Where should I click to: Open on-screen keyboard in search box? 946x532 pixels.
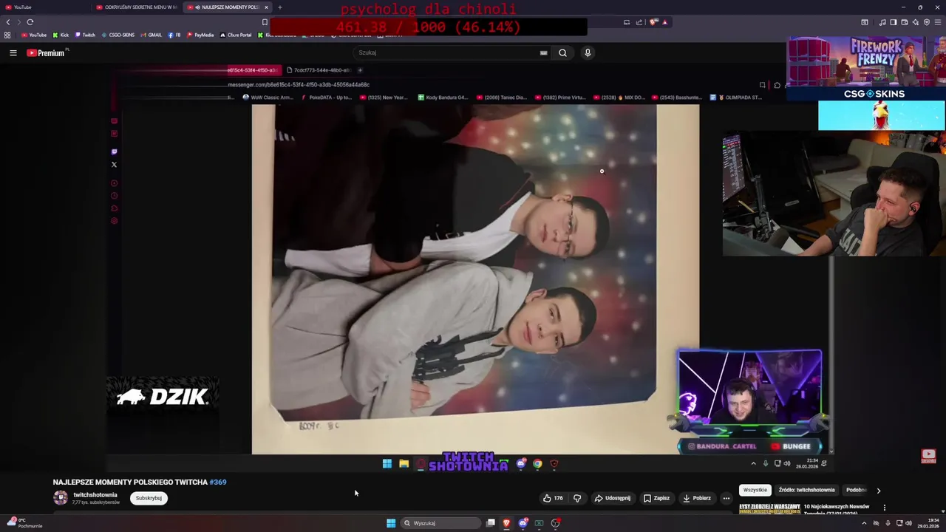coord(543,52)
